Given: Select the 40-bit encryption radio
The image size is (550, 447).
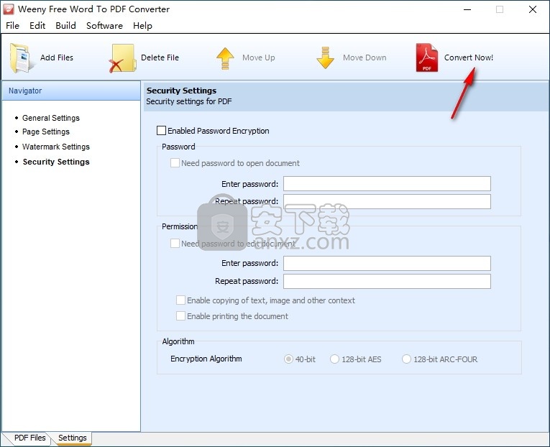Looking at the screenshot, I should pyautogui.click(x=288, y=359).
